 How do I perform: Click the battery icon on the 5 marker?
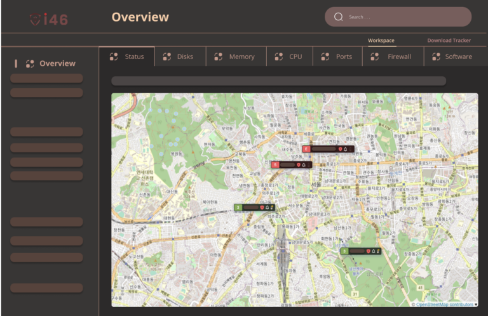tap(309, 165)
